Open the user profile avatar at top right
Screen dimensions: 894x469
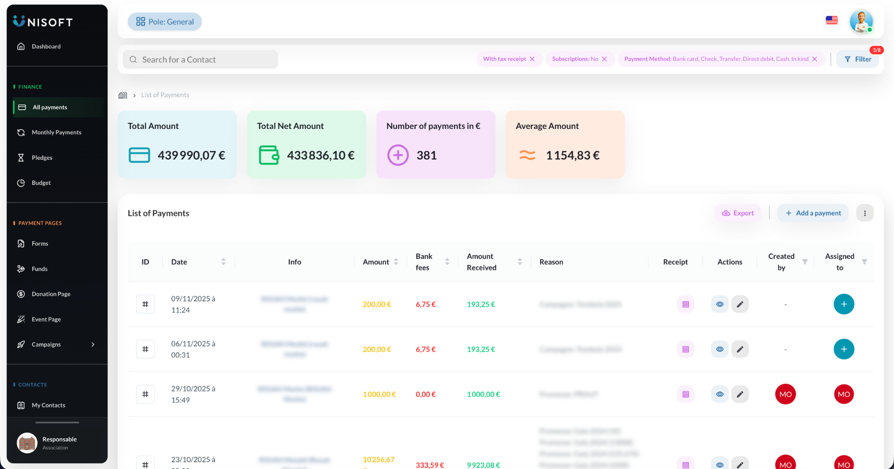point(861,21)
